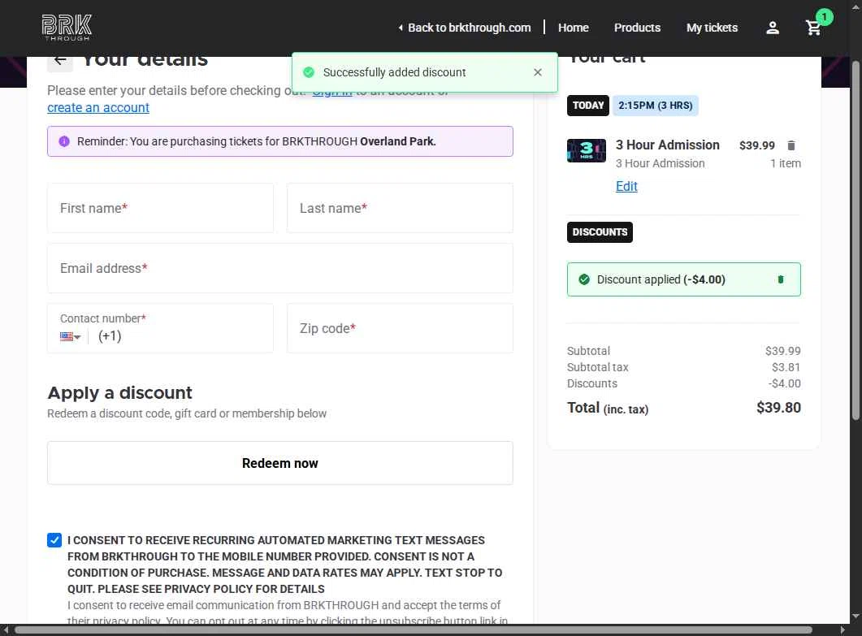This screenshot has height=636, width=862.
Task: Dismiss the Successfully added discount toast
Action: tap(538, 72)
